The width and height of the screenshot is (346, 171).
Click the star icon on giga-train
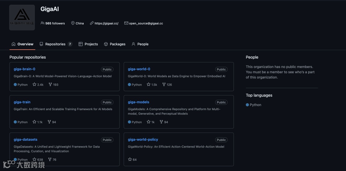point(34,122)
